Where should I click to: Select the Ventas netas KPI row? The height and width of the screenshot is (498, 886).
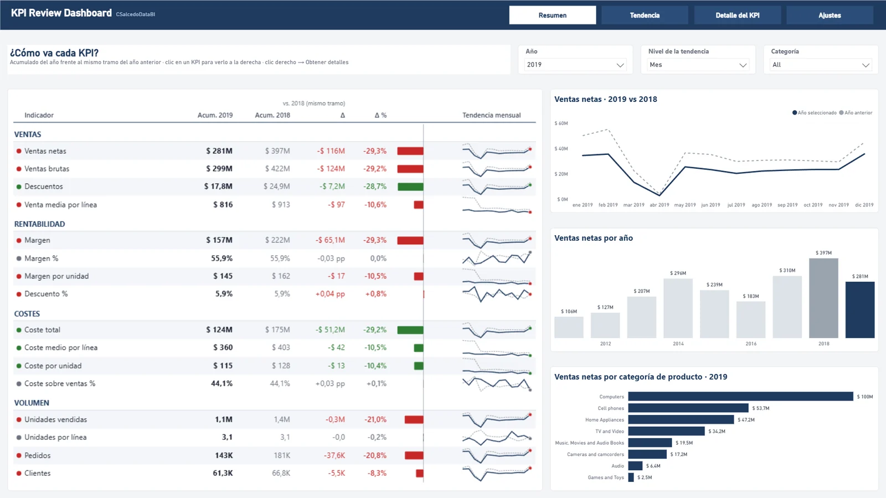point(275,151)
